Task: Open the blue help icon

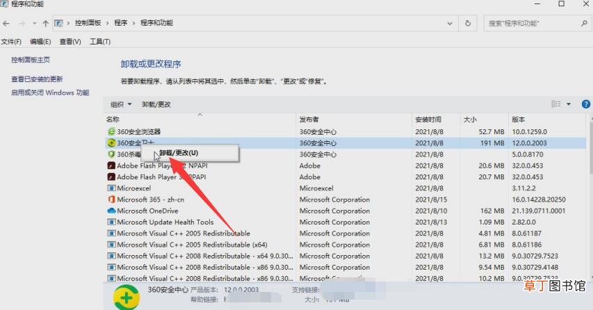Action: (x=586, y=104)
